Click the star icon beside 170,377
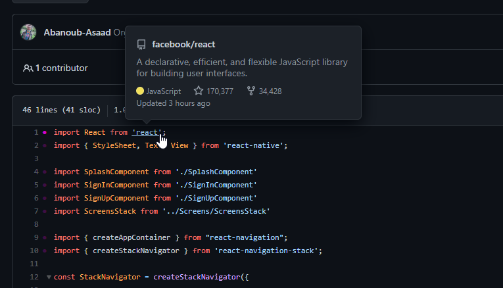This screenshot has height=288, width=503. (199, 91)
